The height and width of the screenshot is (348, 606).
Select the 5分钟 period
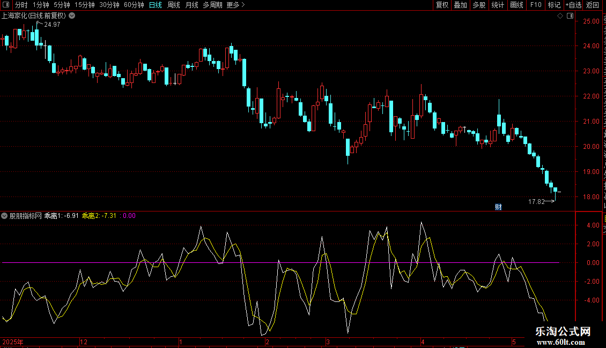[62, 5]
